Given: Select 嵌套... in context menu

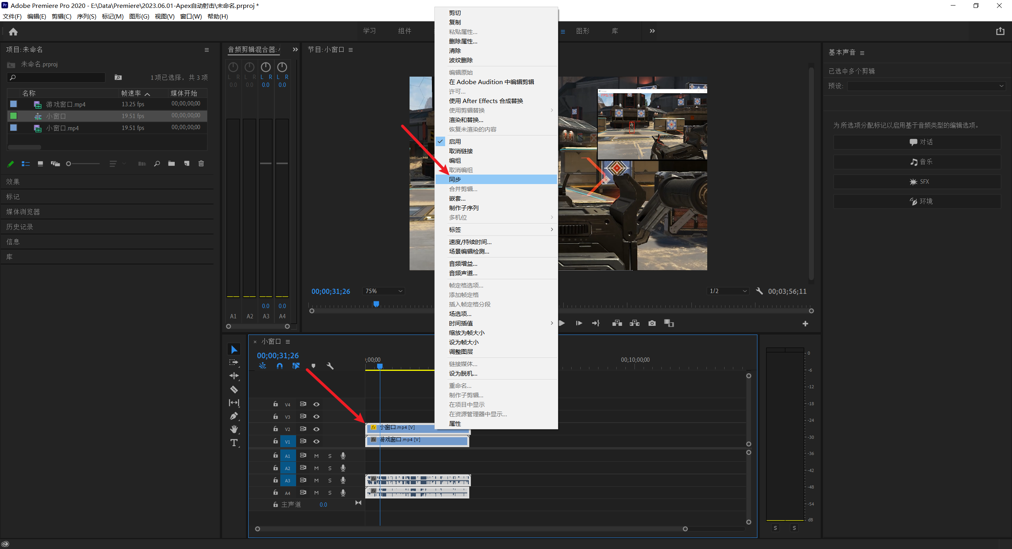Looking at the screenshot, I should pyautogui.click(x=457, y=198).
